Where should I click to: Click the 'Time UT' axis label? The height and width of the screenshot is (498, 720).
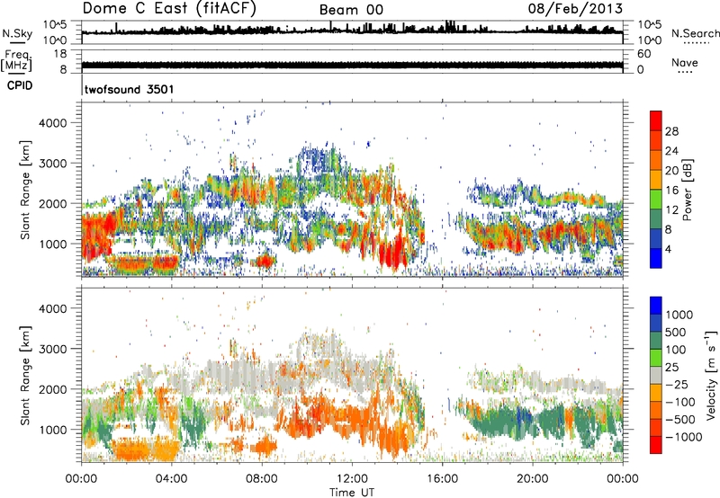[352, 492]
